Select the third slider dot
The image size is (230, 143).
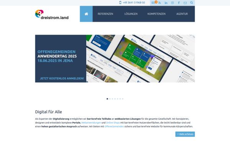point(112,99)
